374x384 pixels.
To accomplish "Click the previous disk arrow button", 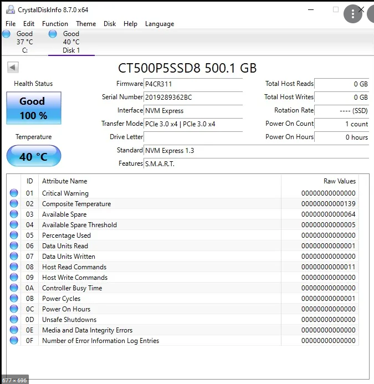I will click(13, 67).
